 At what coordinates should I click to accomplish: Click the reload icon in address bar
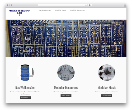point(86,5)
